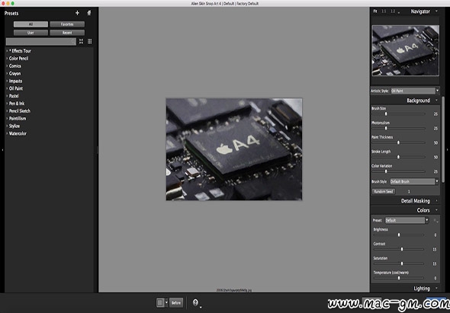This screenshot has width=450, height=313.
Task: Collapse left panel using edge arrow
Action: point(2,149)
